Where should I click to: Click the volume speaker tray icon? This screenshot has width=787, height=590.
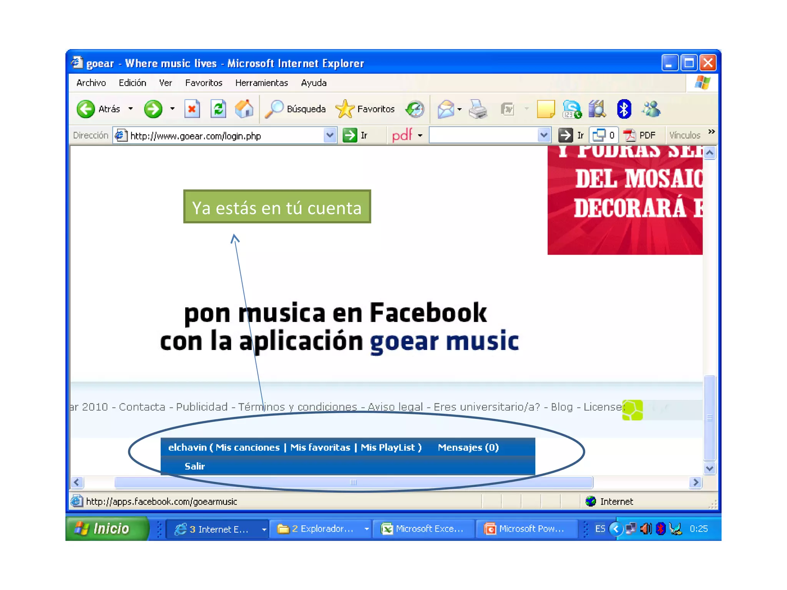coord(646,529)
